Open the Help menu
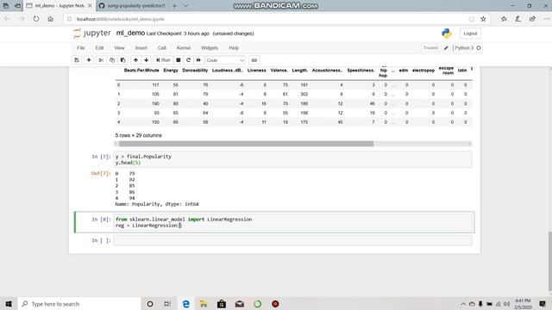This screenshot has height=310, width=552. click(x=234, y=48)
